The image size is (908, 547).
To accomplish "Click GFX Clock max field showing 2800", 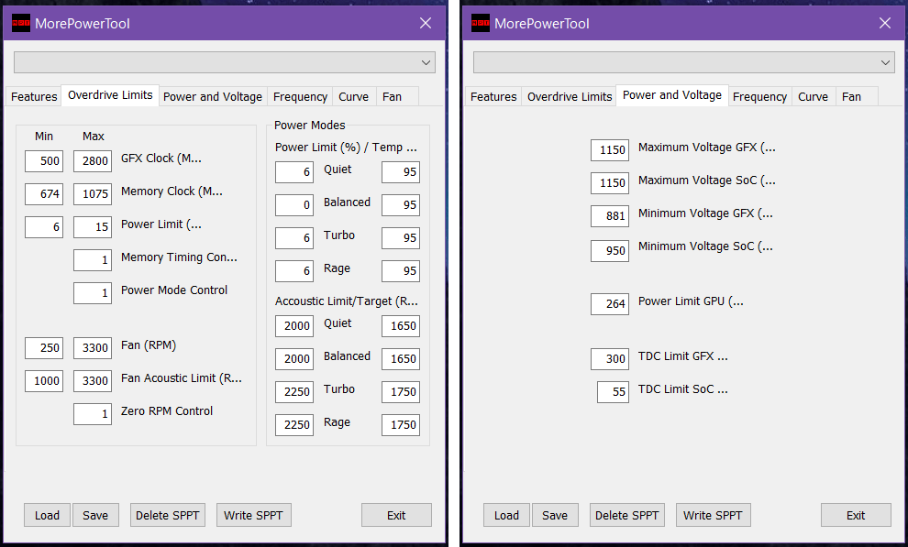I will (x=93, y=161).
